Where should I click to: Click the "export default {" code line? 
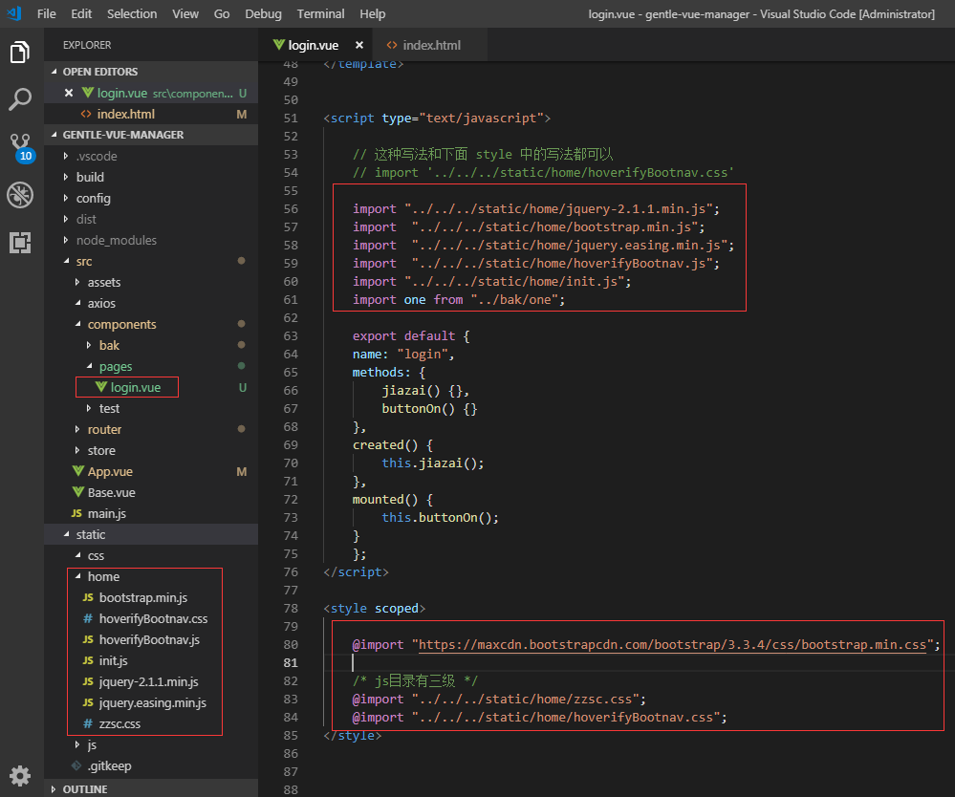point(411,336)
